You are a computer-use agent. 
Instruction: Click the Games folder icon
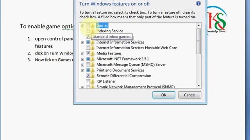[x=93, y=25]
